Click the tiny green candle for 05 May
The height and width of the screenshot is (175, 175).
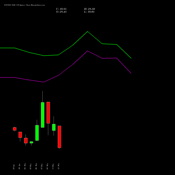pyautogui.click(x=31, y=142)
